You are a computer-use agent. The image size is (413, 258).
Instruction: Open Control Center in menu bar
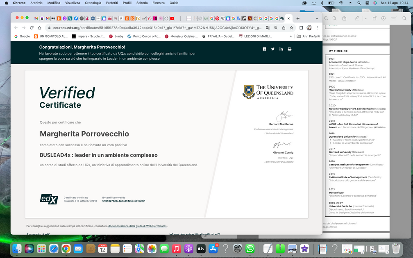[367, 3]
